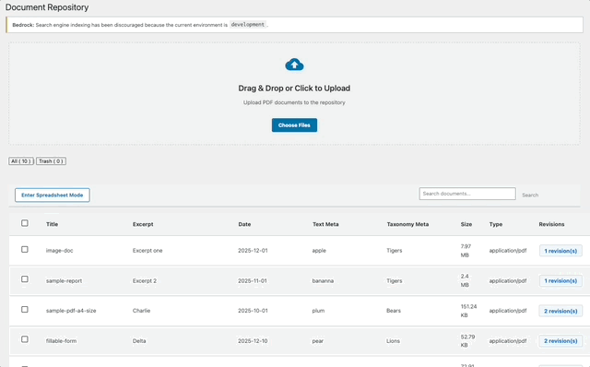Click Tigers taxonomy in image-doc row
The height and width of the screenshot is (367, 590).
(395, 250)
